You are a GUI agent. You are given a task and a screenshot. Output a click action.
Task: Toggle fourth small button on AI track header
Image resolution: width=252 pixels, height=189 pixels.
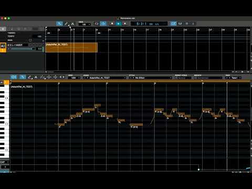click(40, 45)
